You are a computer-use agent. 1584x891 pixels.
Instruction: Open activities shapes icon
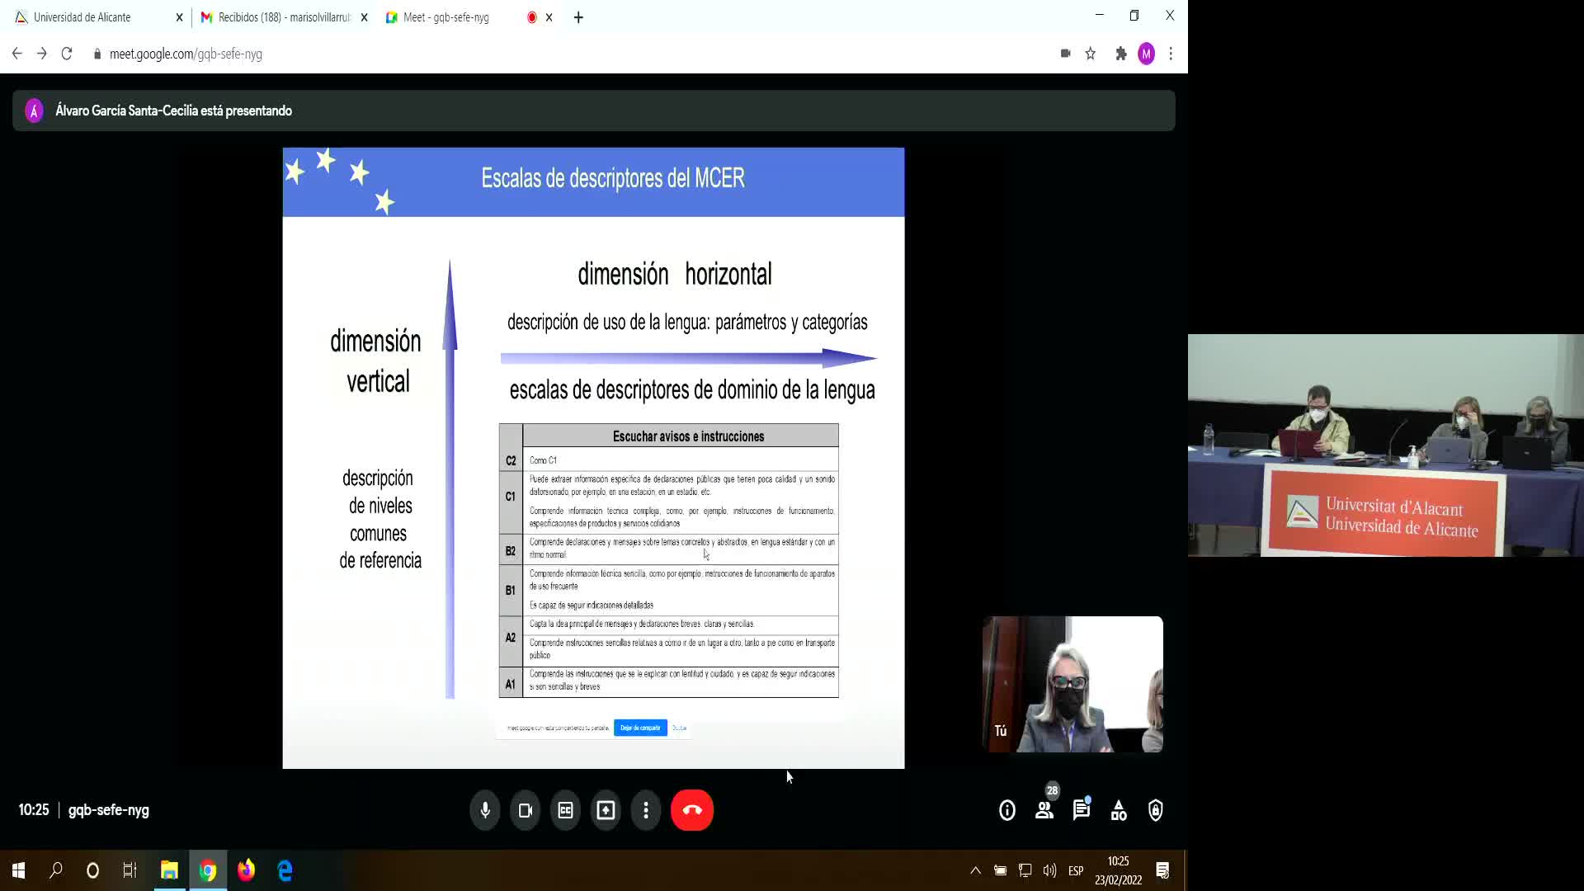click(1119, 810)
